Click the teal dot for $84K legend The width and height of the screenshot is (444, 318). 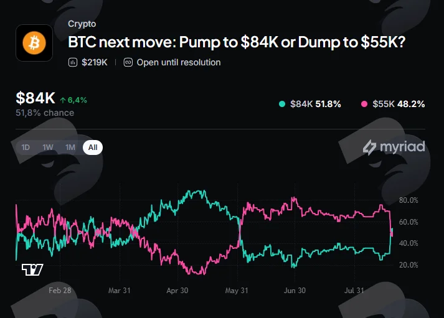pyautogui.click(x=282, y=104)
